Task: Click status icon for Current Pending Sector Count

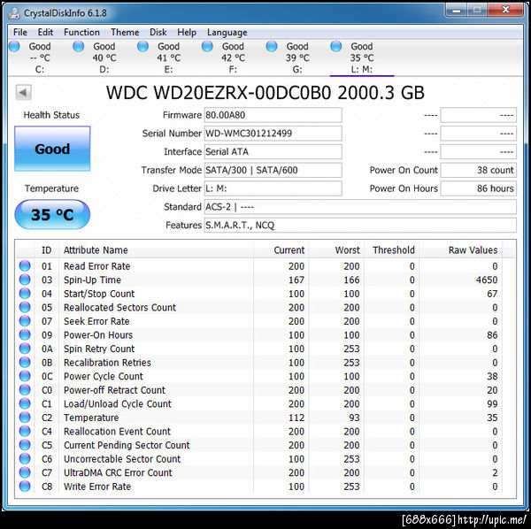Action: tap(25, 445)
